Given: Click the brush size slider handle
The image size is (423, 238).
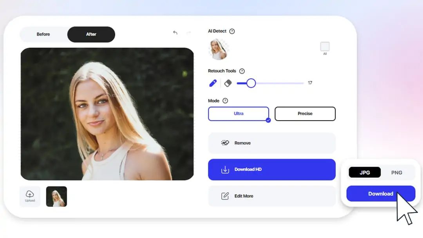Looking at the screenshot, I should pos(251,83).
